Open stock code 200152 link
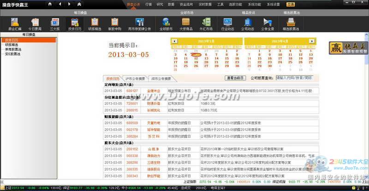The height and width of the screenshot is (191, 369). 132,149
